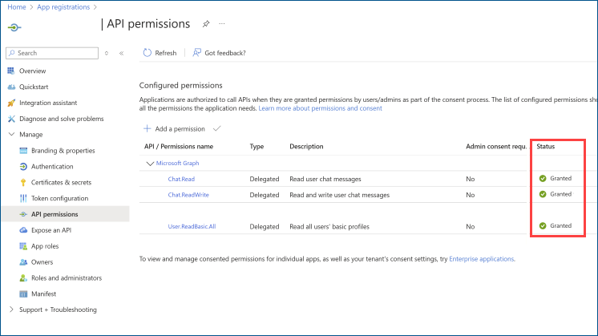Open the Owners page
The image size is (598, 336).
tap(42, 262)
